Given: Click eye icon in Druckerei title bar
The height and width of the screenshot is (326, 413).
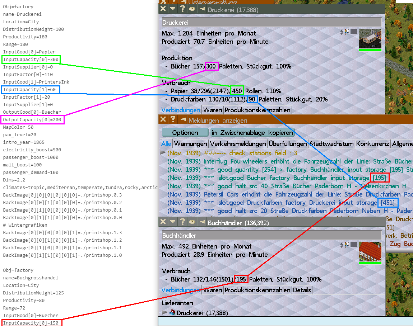Looking at the screenshot, I should coord(192,9).
